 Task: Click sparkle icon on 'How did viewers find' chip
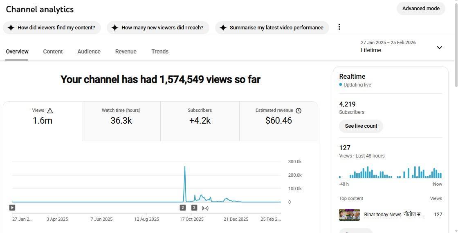tap(11, 28)
